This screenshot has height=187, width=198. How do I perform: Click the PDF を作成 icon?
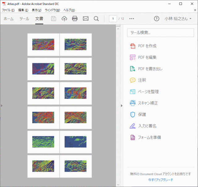point(133,46)
